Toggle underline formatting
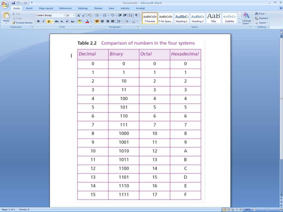Image resolution: width=283 pixels, height=212 pixels. tap(49, 21)
